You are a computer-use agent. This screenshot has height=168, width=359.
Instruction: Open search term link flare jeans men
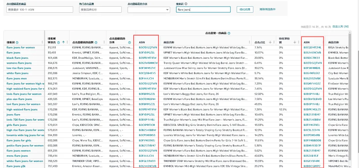[x=17, y=78]
